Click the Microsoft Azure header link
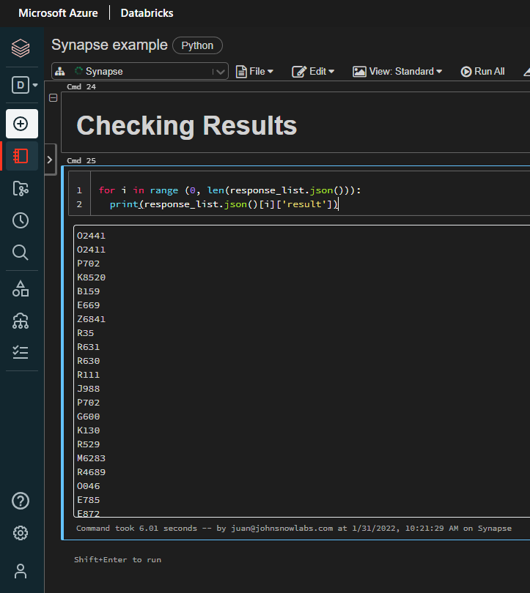The image size is (530, 593). pyautogui.click(x=58, y=13)
